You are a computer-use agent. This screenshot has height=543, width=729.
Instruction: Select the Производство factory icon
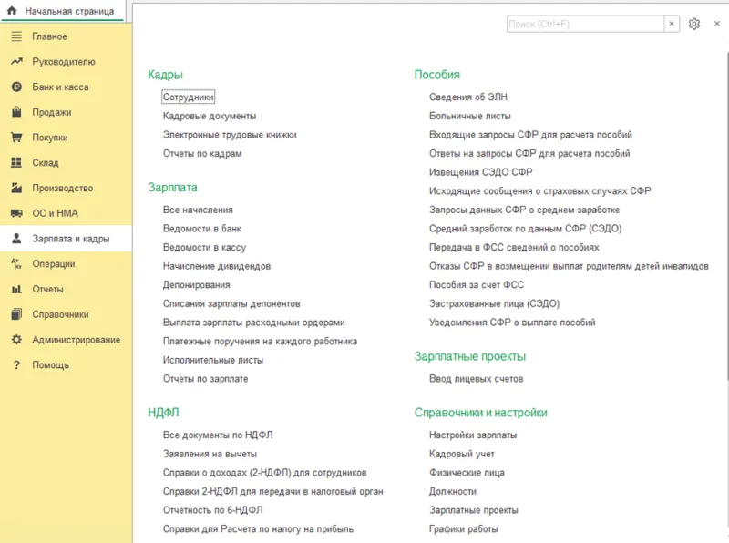tap(15, 189)
